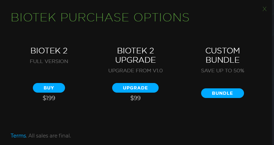The image size is (274, 145).
Task: Click the UPGRADE FROM V1.0 text
Action: (x=135, y=71)
